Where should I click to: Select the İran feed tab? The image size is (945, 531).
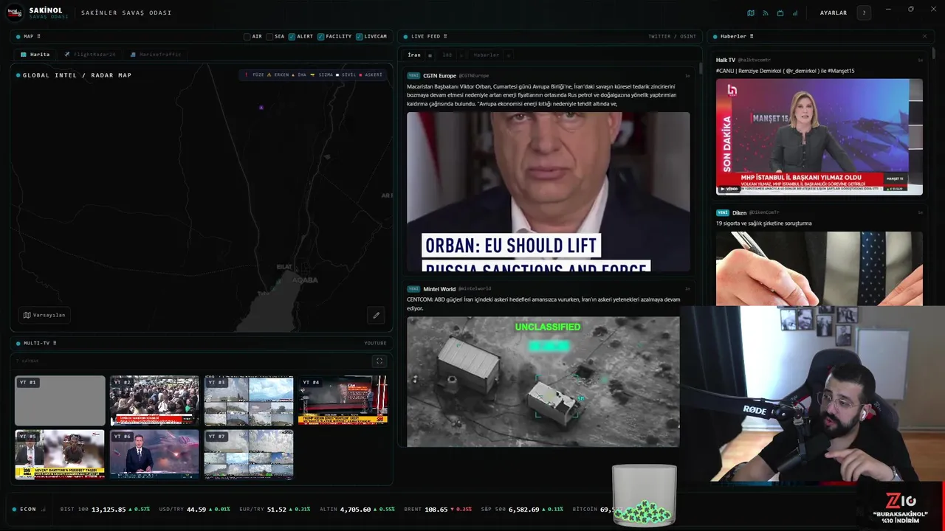(414, 55)
